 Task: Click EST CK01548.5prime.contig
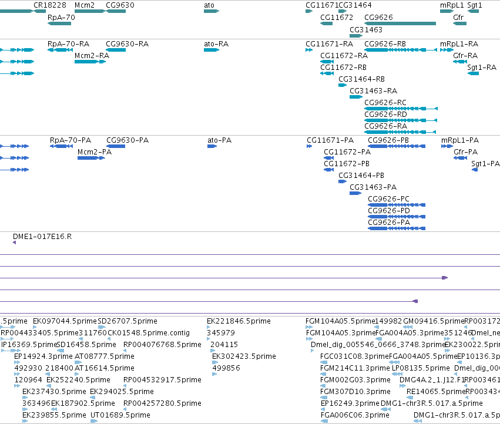149,333
